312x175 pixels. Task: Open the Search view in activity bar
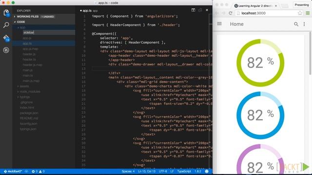click(6, 25)
